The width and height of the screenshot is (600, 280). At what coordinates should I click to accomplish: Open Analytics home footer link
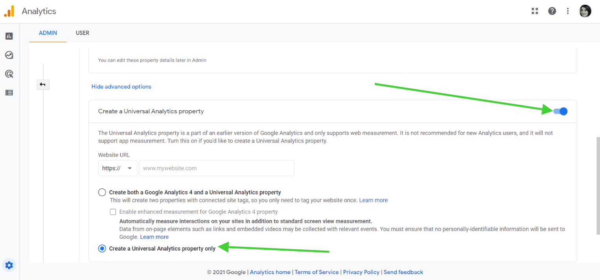tap(270, 272)
